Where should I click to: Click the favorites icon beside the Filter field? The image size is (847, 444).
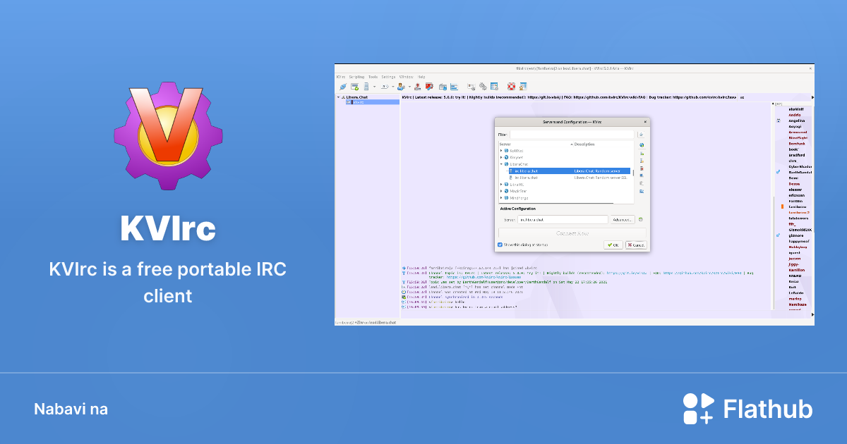tap(641, 135)
